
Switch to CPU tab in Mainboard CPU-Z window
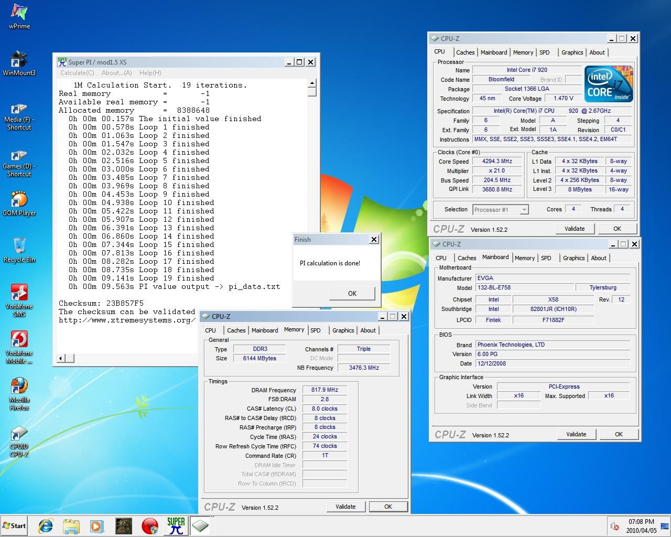click(x=441, y=258)
